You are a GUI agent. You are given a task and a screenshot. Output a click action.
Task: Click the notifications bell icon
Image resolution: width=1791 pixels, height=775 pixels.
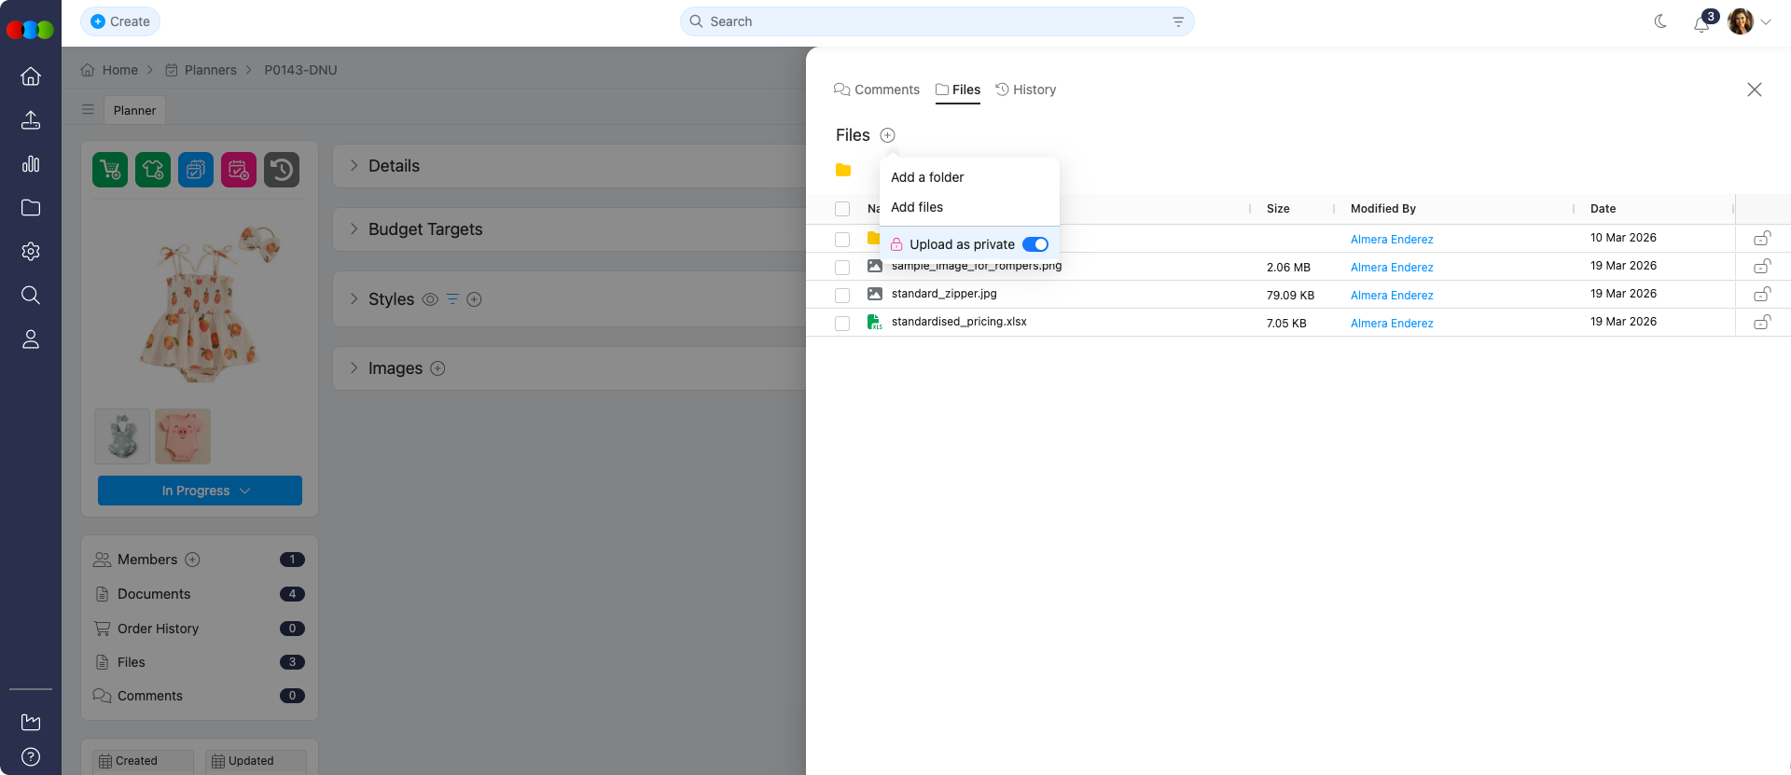(x=1701, y=23)
